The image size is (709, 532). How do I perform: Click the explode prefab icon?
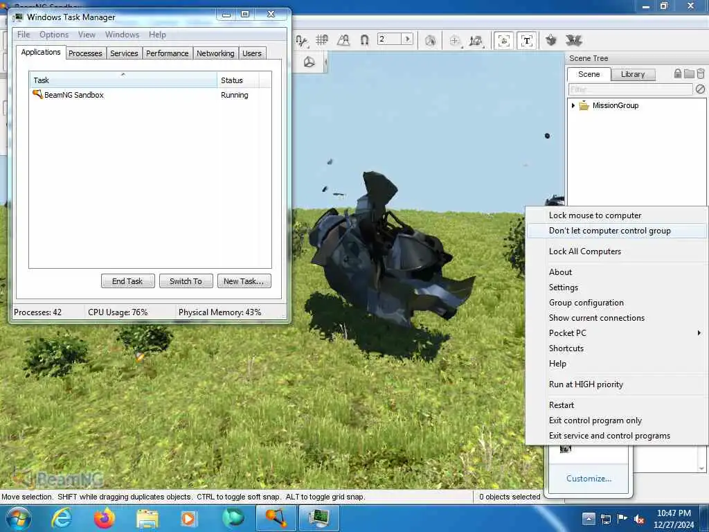(573, 40)
